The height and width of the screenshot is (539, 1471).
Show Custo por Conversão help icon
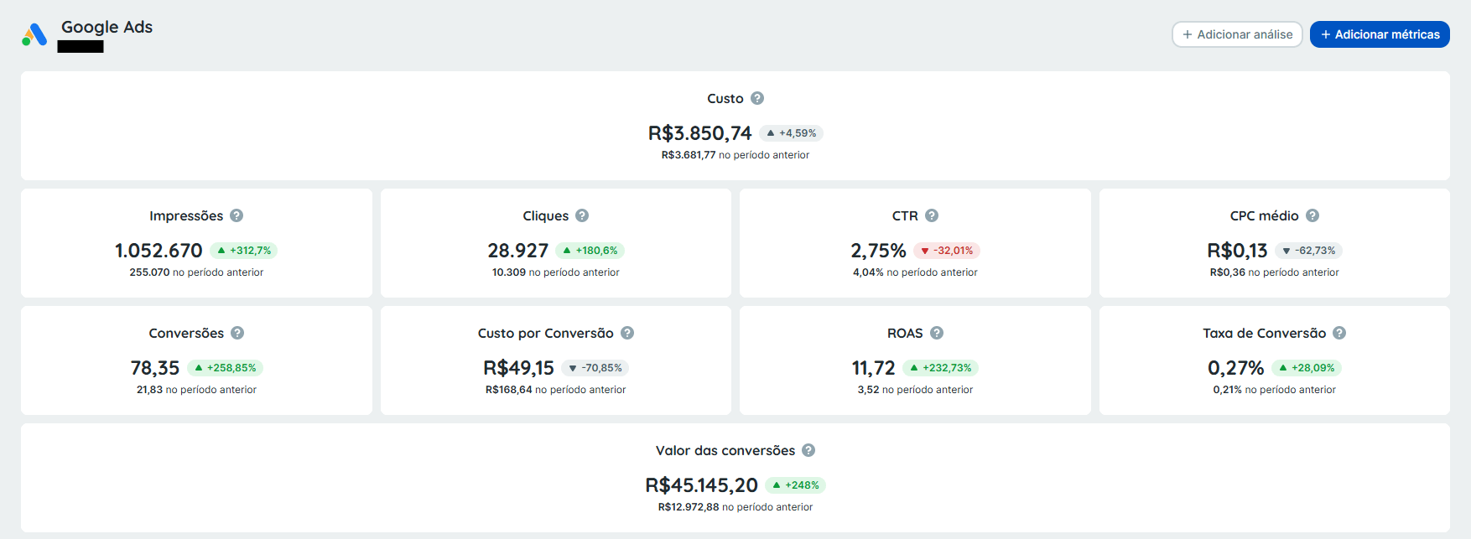(627, 333)
